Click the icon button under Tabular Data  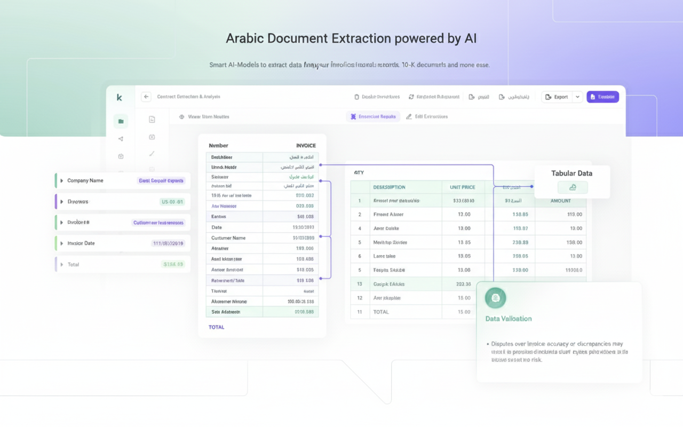573,187
